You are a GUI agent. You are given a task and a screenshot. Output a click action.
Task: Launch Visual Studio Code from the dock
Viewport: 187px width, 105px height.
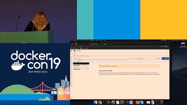(x=127, y=102)
